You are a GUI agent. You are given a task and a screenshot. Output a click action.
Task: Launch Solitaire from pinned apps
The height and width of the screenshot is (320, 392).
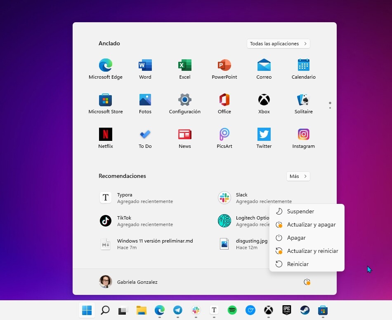pos(303,104)
